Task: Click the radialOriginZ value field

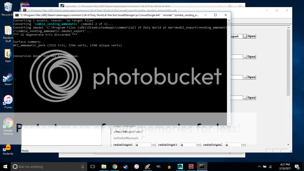Action: (x=233, y=145)
